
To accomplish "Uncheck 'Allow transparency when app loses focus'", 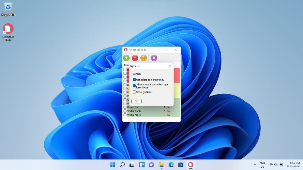I will [134, 86].
